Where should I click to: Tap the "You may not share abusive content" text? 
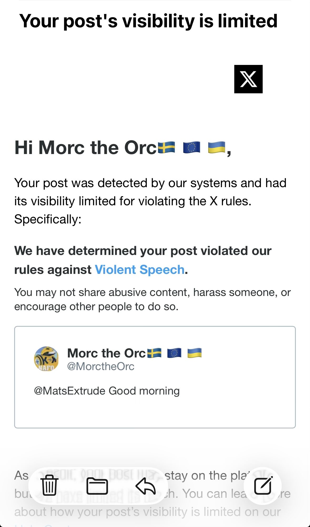point(153,299)
